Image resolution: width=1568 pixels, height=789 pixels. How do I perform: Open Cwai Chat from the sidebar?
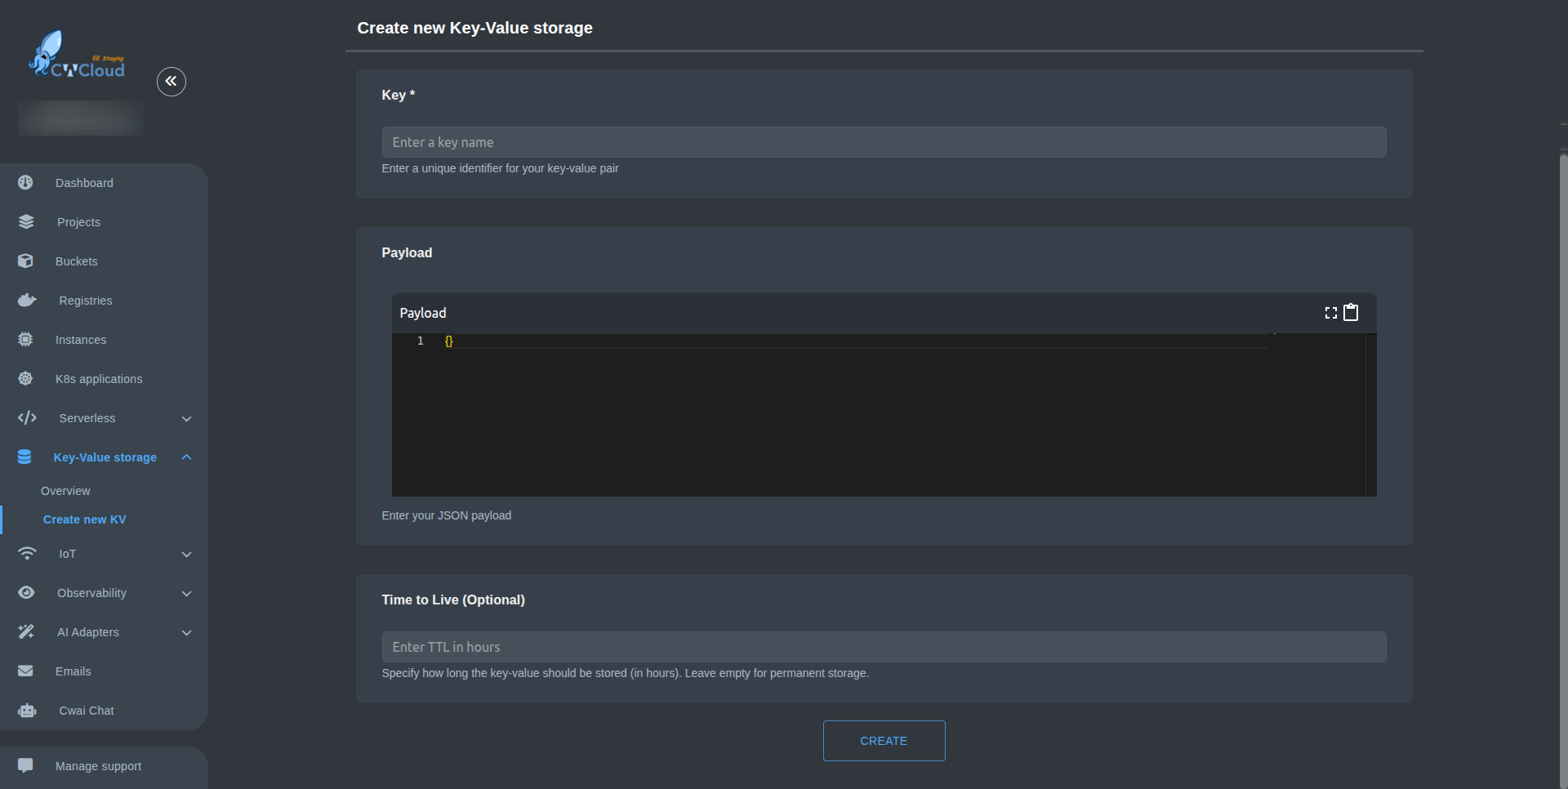[84, 711]
